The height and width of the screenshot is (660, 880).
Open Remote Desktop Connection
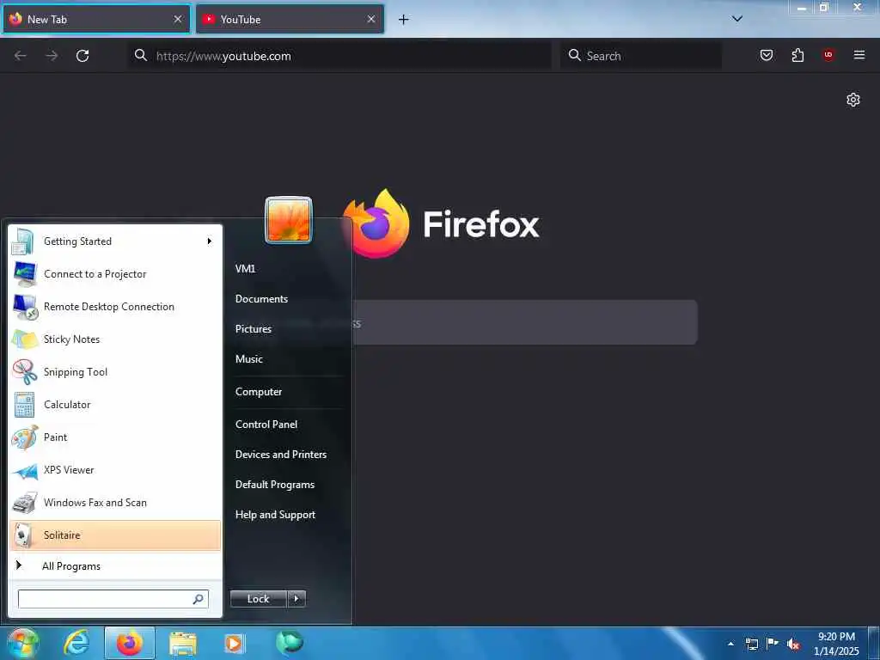(x=115, y=307)
